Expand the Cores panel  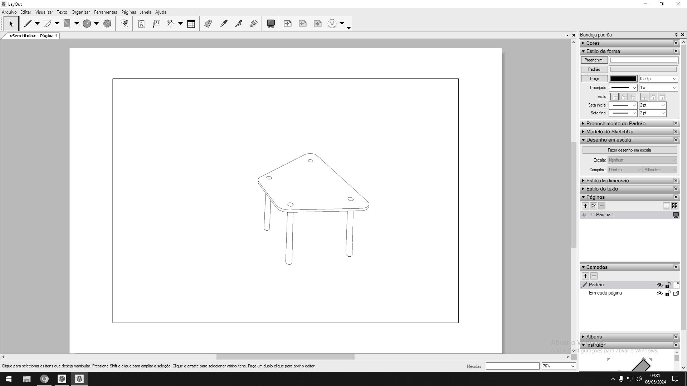pos(584,43)
